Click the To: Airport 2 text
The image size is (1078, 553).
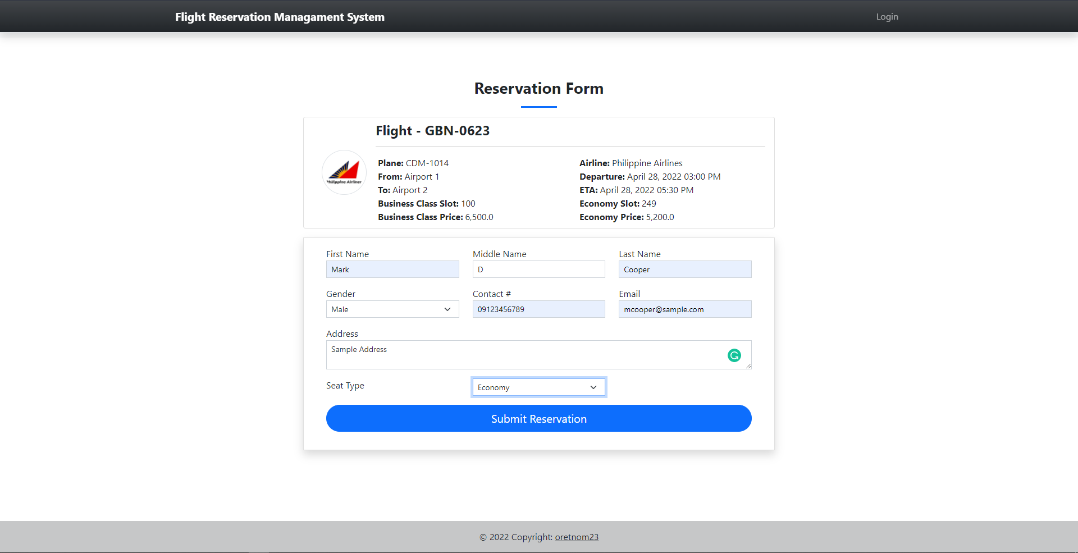pos(403,190)
